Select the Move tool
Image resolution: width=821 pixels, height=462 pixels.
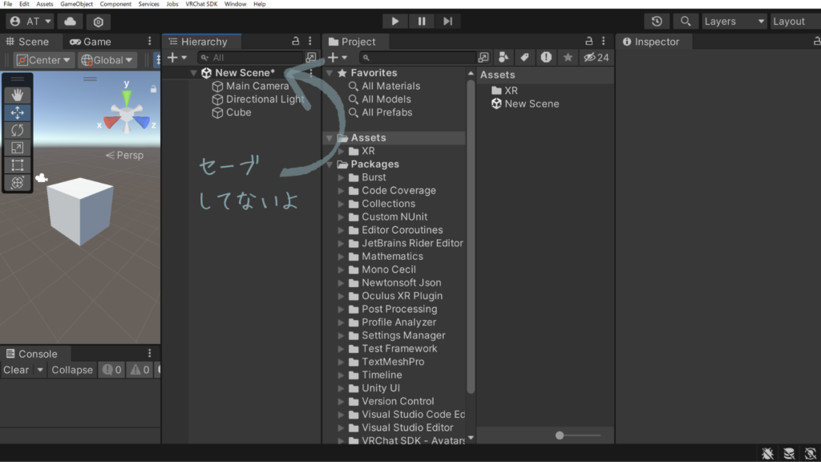[17, 113]
